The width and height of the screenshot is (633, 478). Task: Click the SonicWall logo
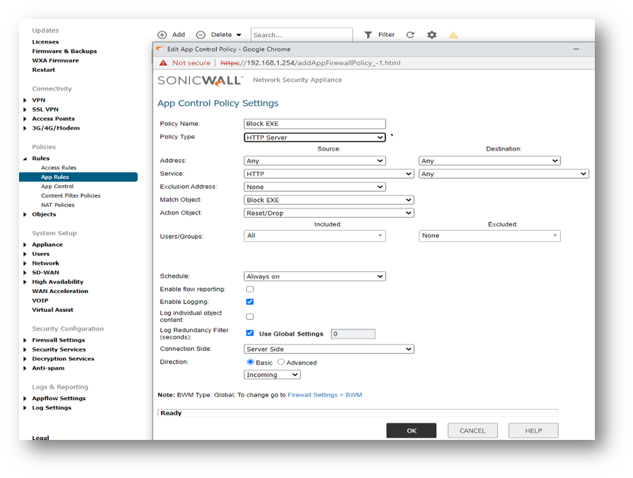201,80
